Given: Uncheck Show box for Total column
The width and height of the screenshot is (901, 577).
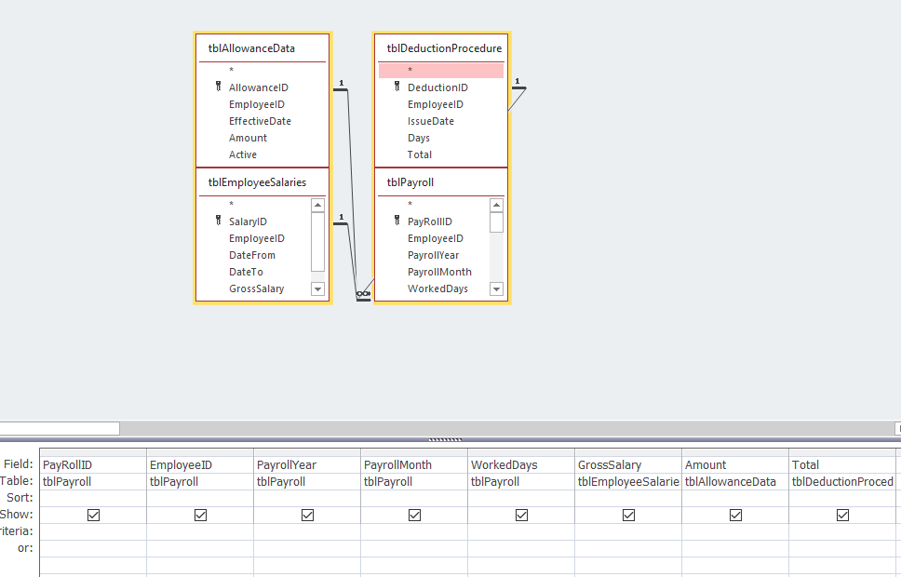Looking at the screenshot, I should tap(842, 515).
